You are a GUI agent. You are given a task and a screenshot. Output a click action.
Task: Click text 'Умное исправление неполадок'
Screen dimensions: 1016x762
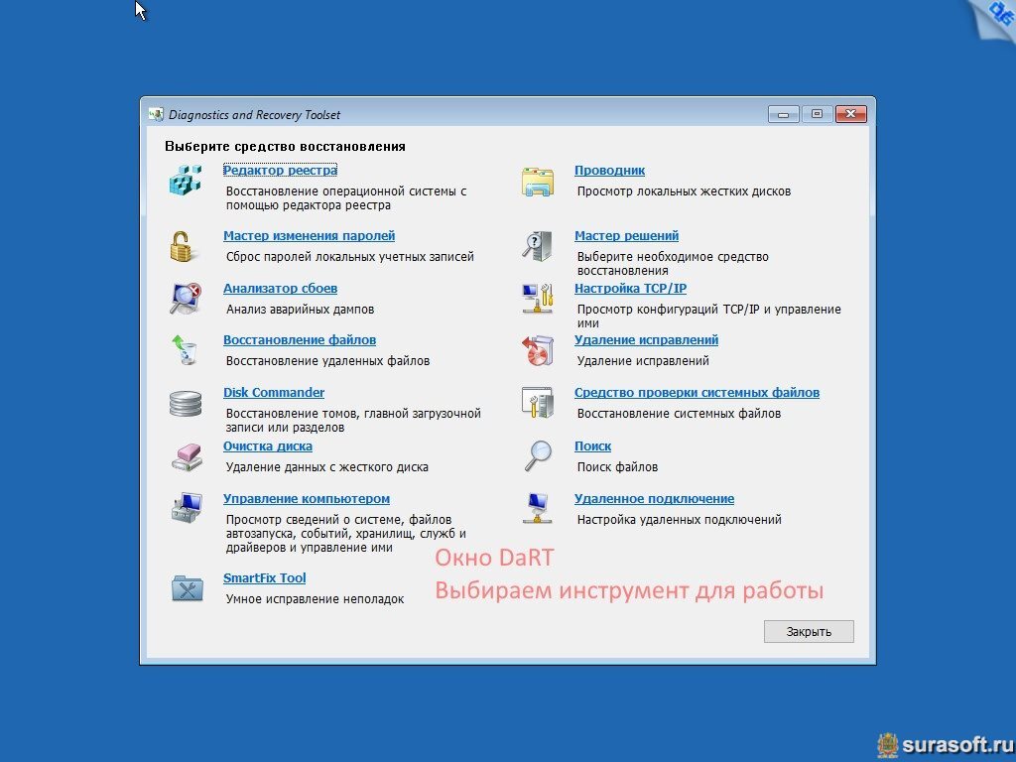pyautogui.click(x=315, y=599)
